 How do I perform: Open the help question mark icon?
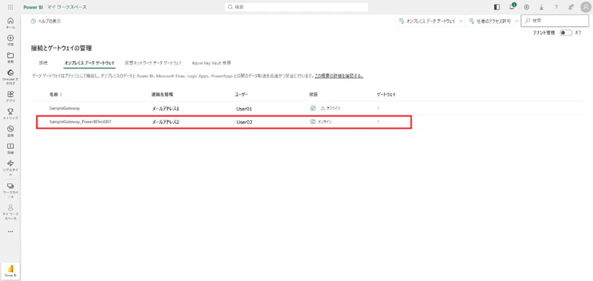click(x=556, y=7)
